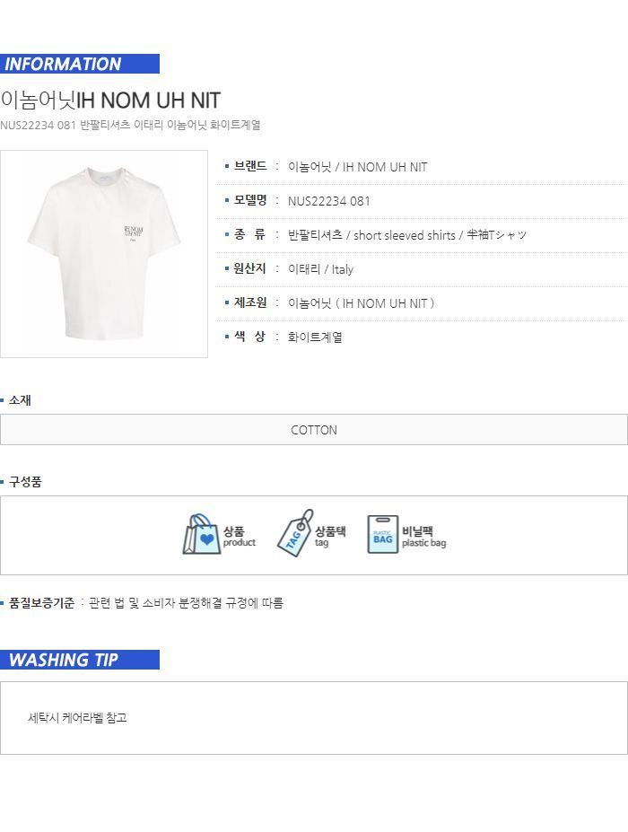Click the plastic bag icon
This screenshot has height=832, width=628.
tap(382, 535)
